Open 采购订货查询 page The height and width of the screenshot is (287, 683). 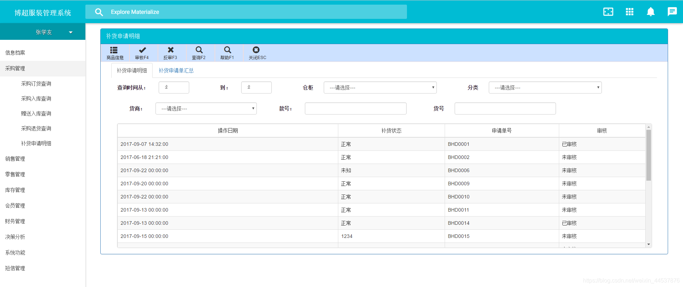point(36,84)
